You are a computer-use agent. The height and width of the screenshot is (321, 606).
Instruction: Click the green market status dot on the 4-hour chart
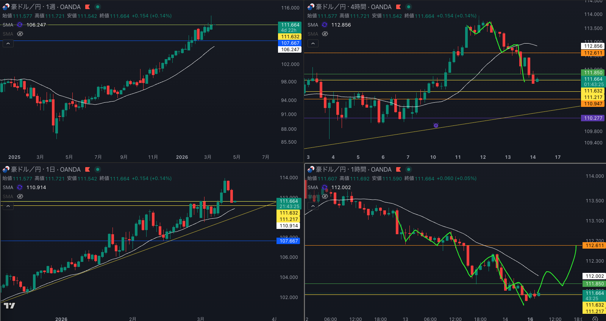[408, 7]
